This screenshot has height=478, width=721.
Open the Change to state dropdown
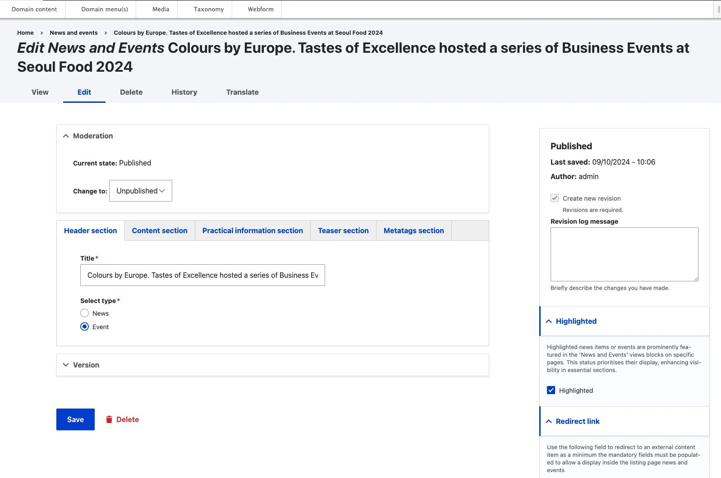click(x=140, y=191)
